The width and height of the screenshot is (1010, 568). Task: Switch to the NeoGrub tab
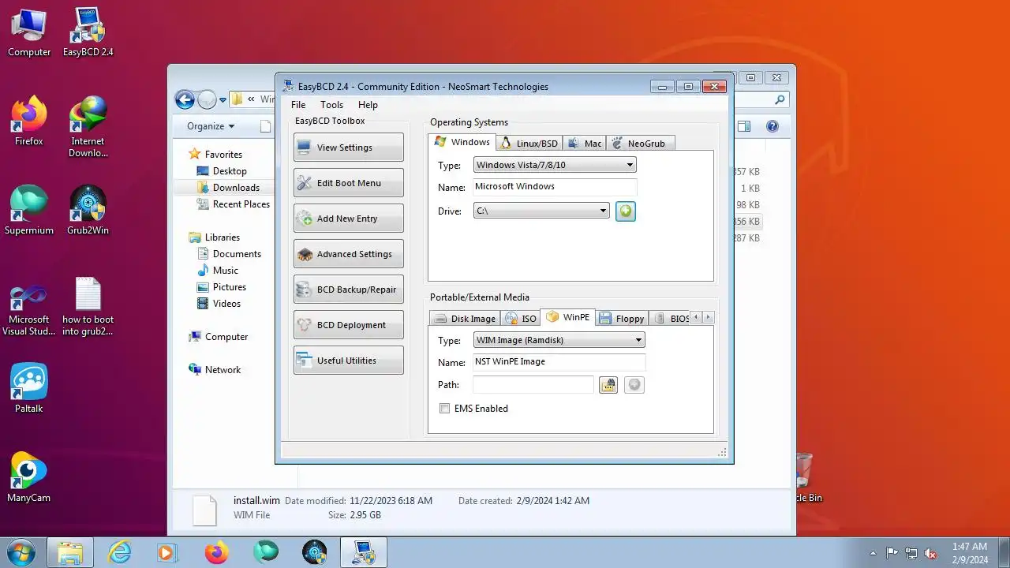coord(640,143)
